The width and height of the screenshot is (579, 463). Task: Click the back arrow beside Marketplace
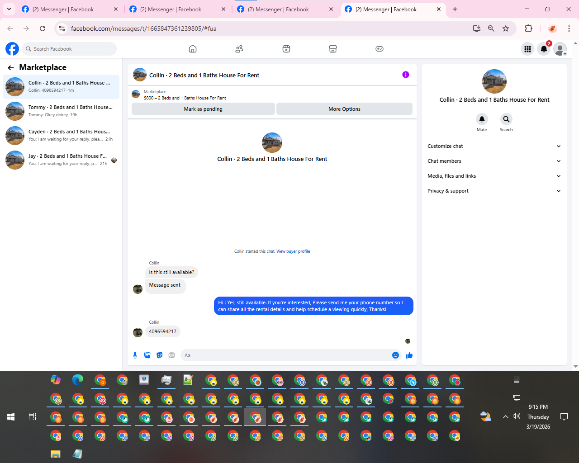tap(11, 68)
